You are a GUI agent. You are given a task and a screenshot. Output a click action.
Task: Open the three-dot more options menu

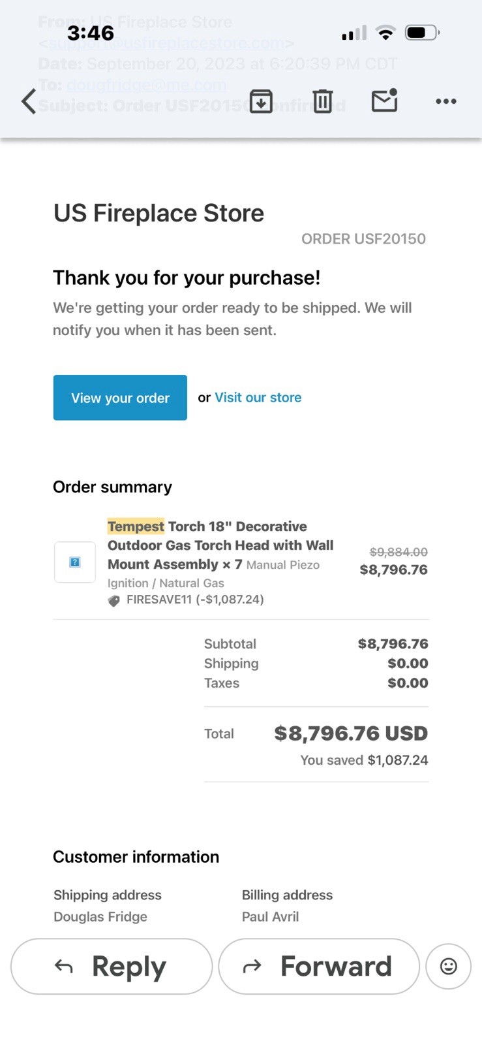[x=445, y=101]
